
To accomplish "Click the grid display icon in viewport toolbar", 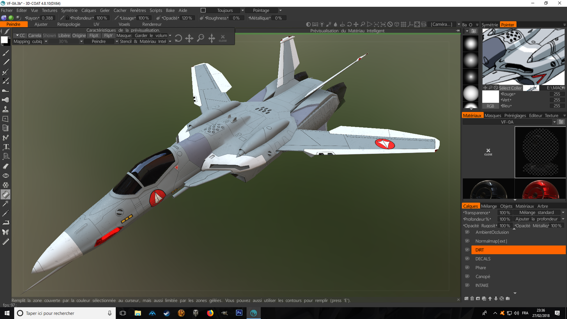I will (403, 24).
